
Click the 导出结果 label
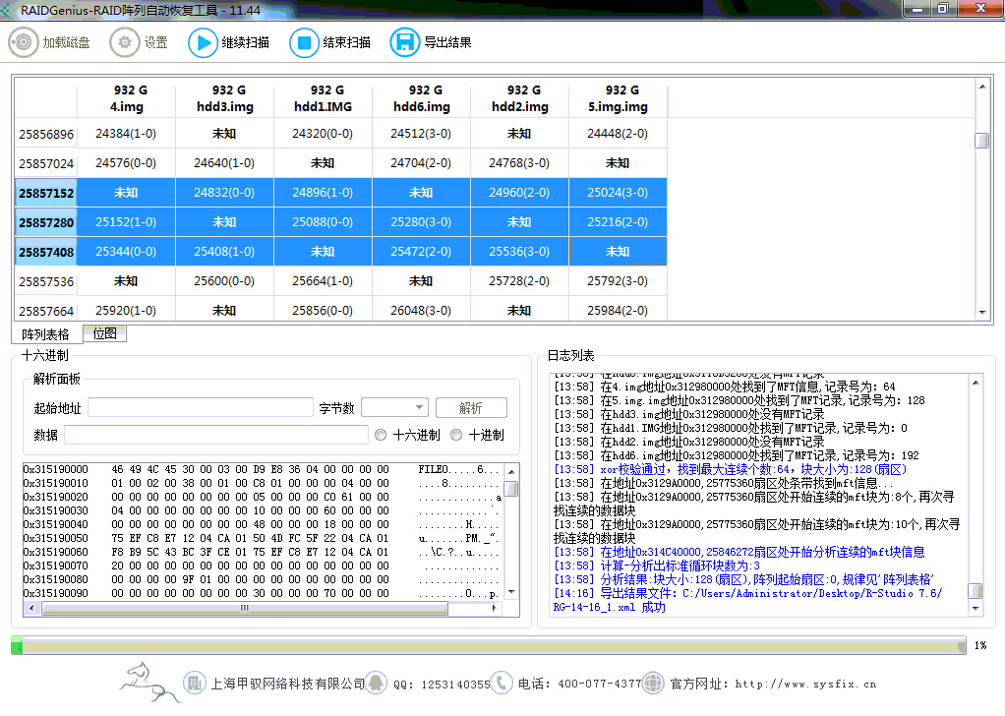click(448, 42)
